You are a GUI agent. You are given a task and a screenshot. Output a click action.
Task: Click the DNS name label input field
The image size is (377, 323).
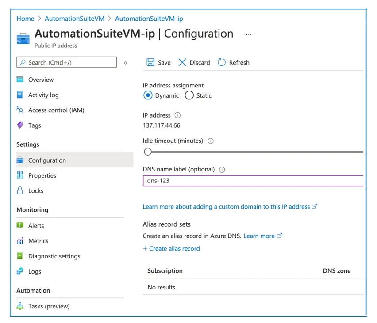(253, 181)
